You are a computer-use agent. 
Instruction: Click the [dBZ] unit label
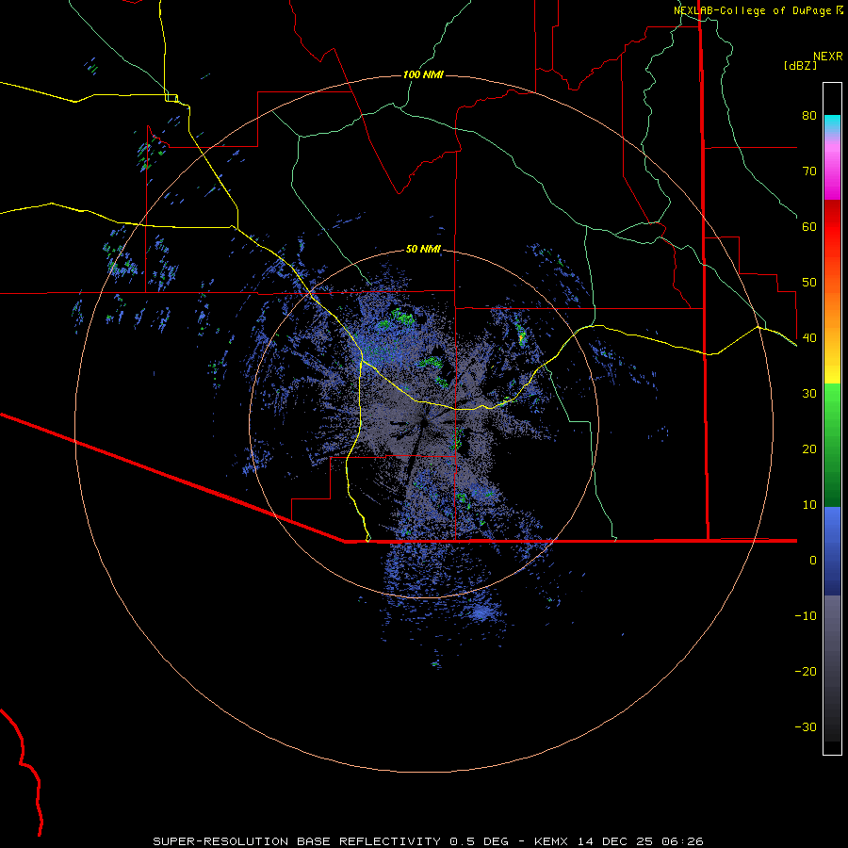pos(800,65)
